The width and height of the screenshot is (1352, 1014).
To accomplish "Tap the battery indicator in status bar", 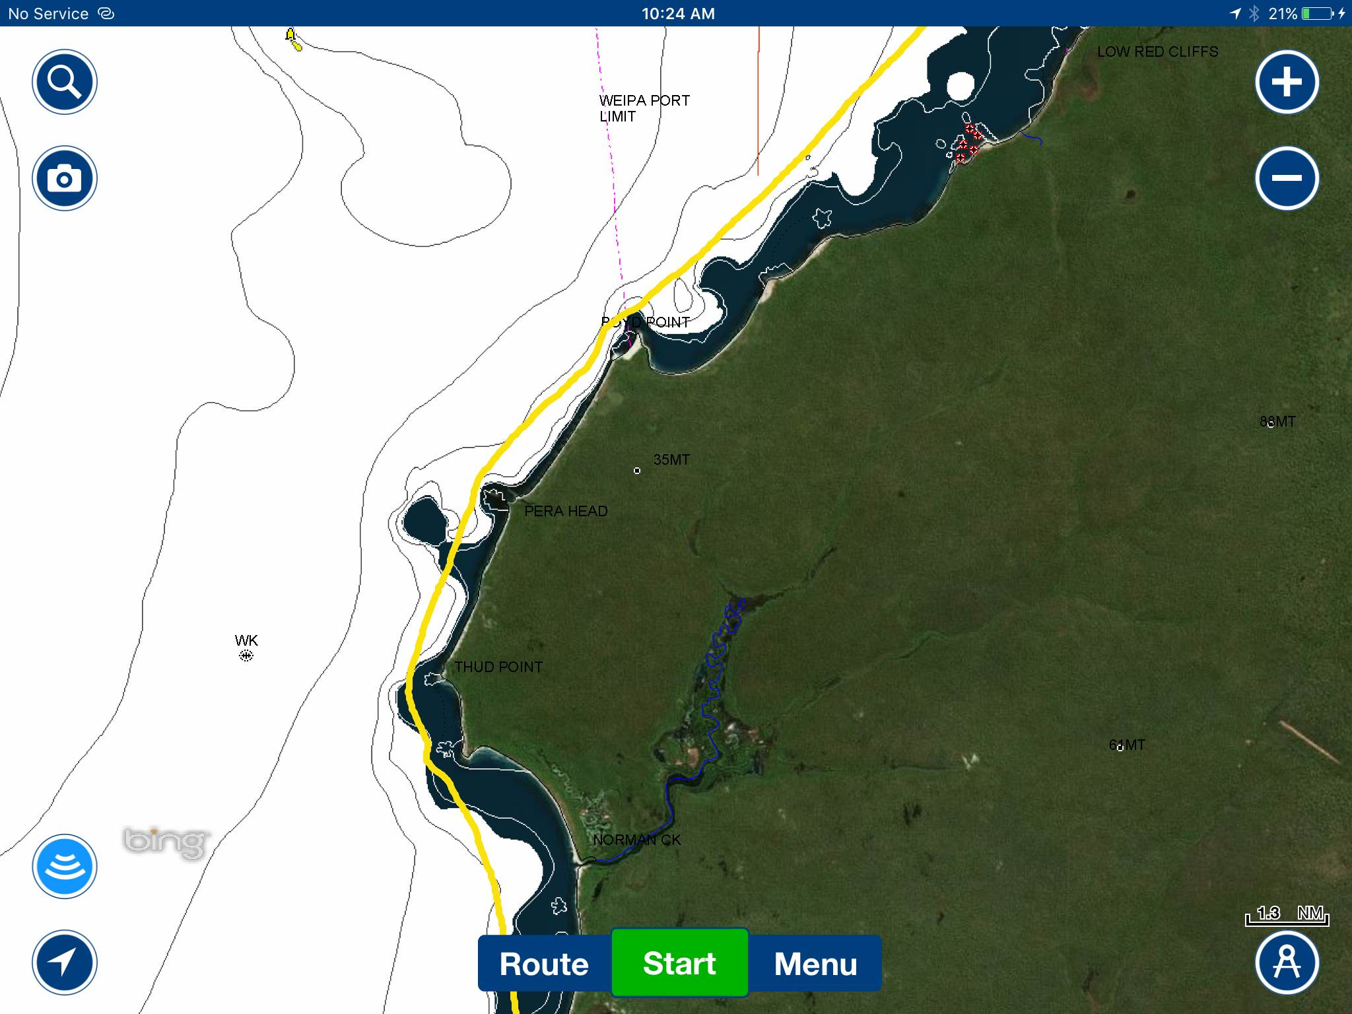I will 1318,13.
